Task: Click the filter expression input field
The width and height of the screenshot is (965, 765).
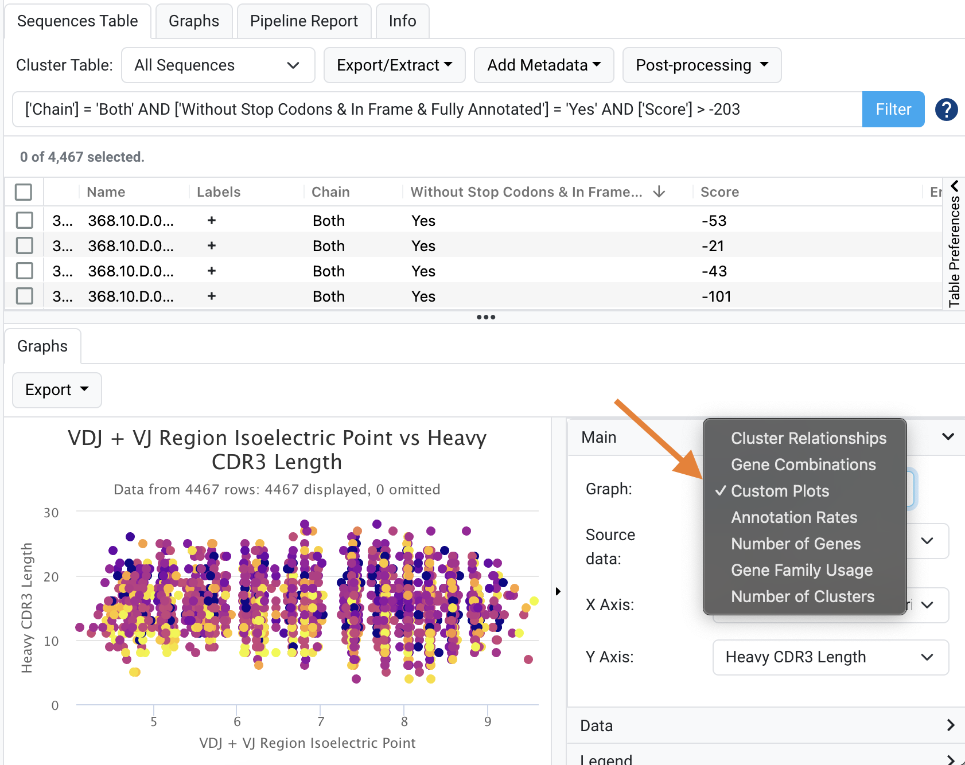Action: pyautogui.click(x=436, y=109)
